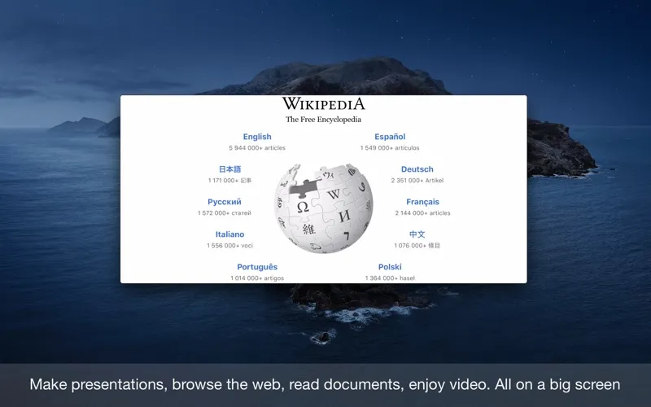
Task: Click the Wikipedia puzzle globe logo
Action: click(323, 208)
